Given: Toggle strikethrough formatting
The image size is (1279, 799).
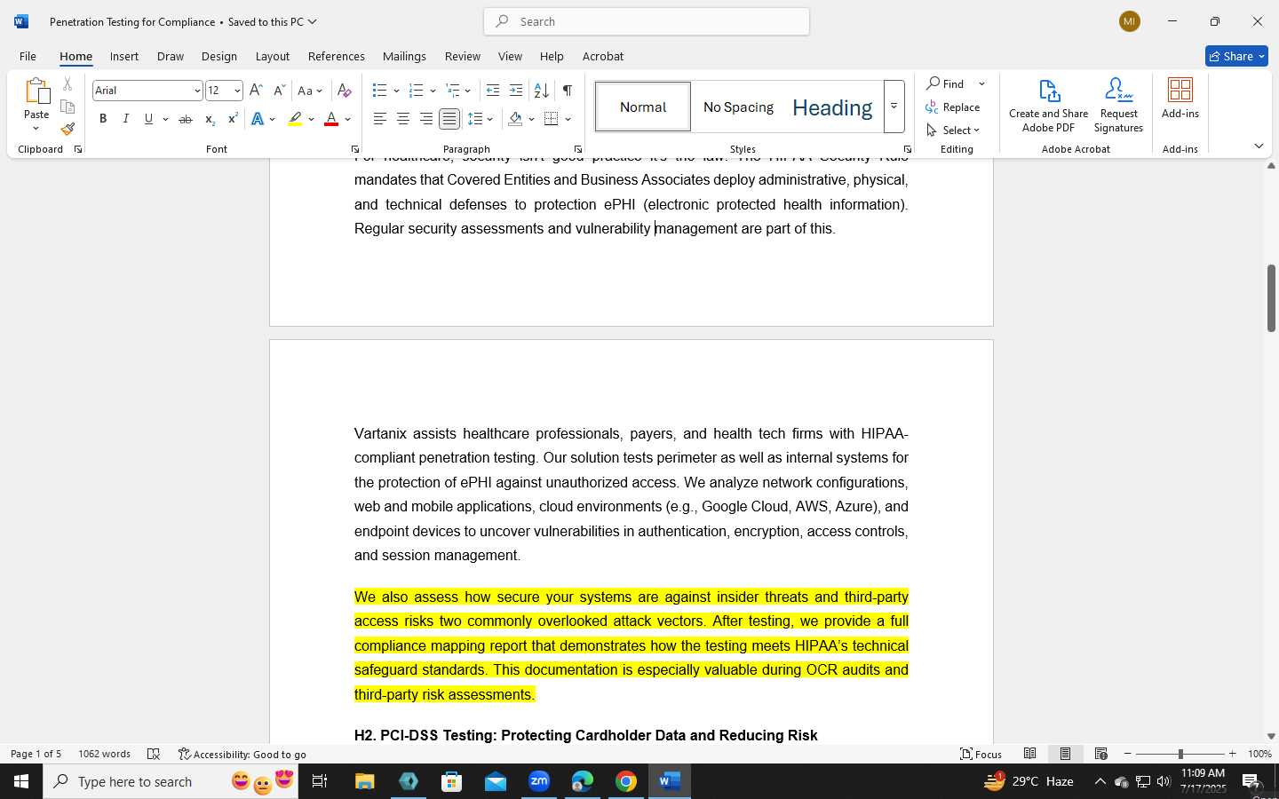Looking at the screenshot, I should click(x=186, y=119).
